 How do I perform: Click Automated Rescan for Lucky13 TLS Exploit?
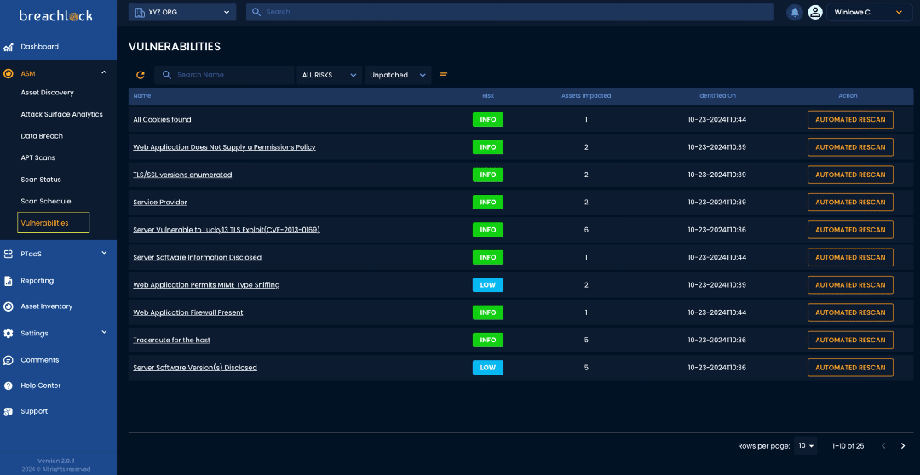point(850,230)
